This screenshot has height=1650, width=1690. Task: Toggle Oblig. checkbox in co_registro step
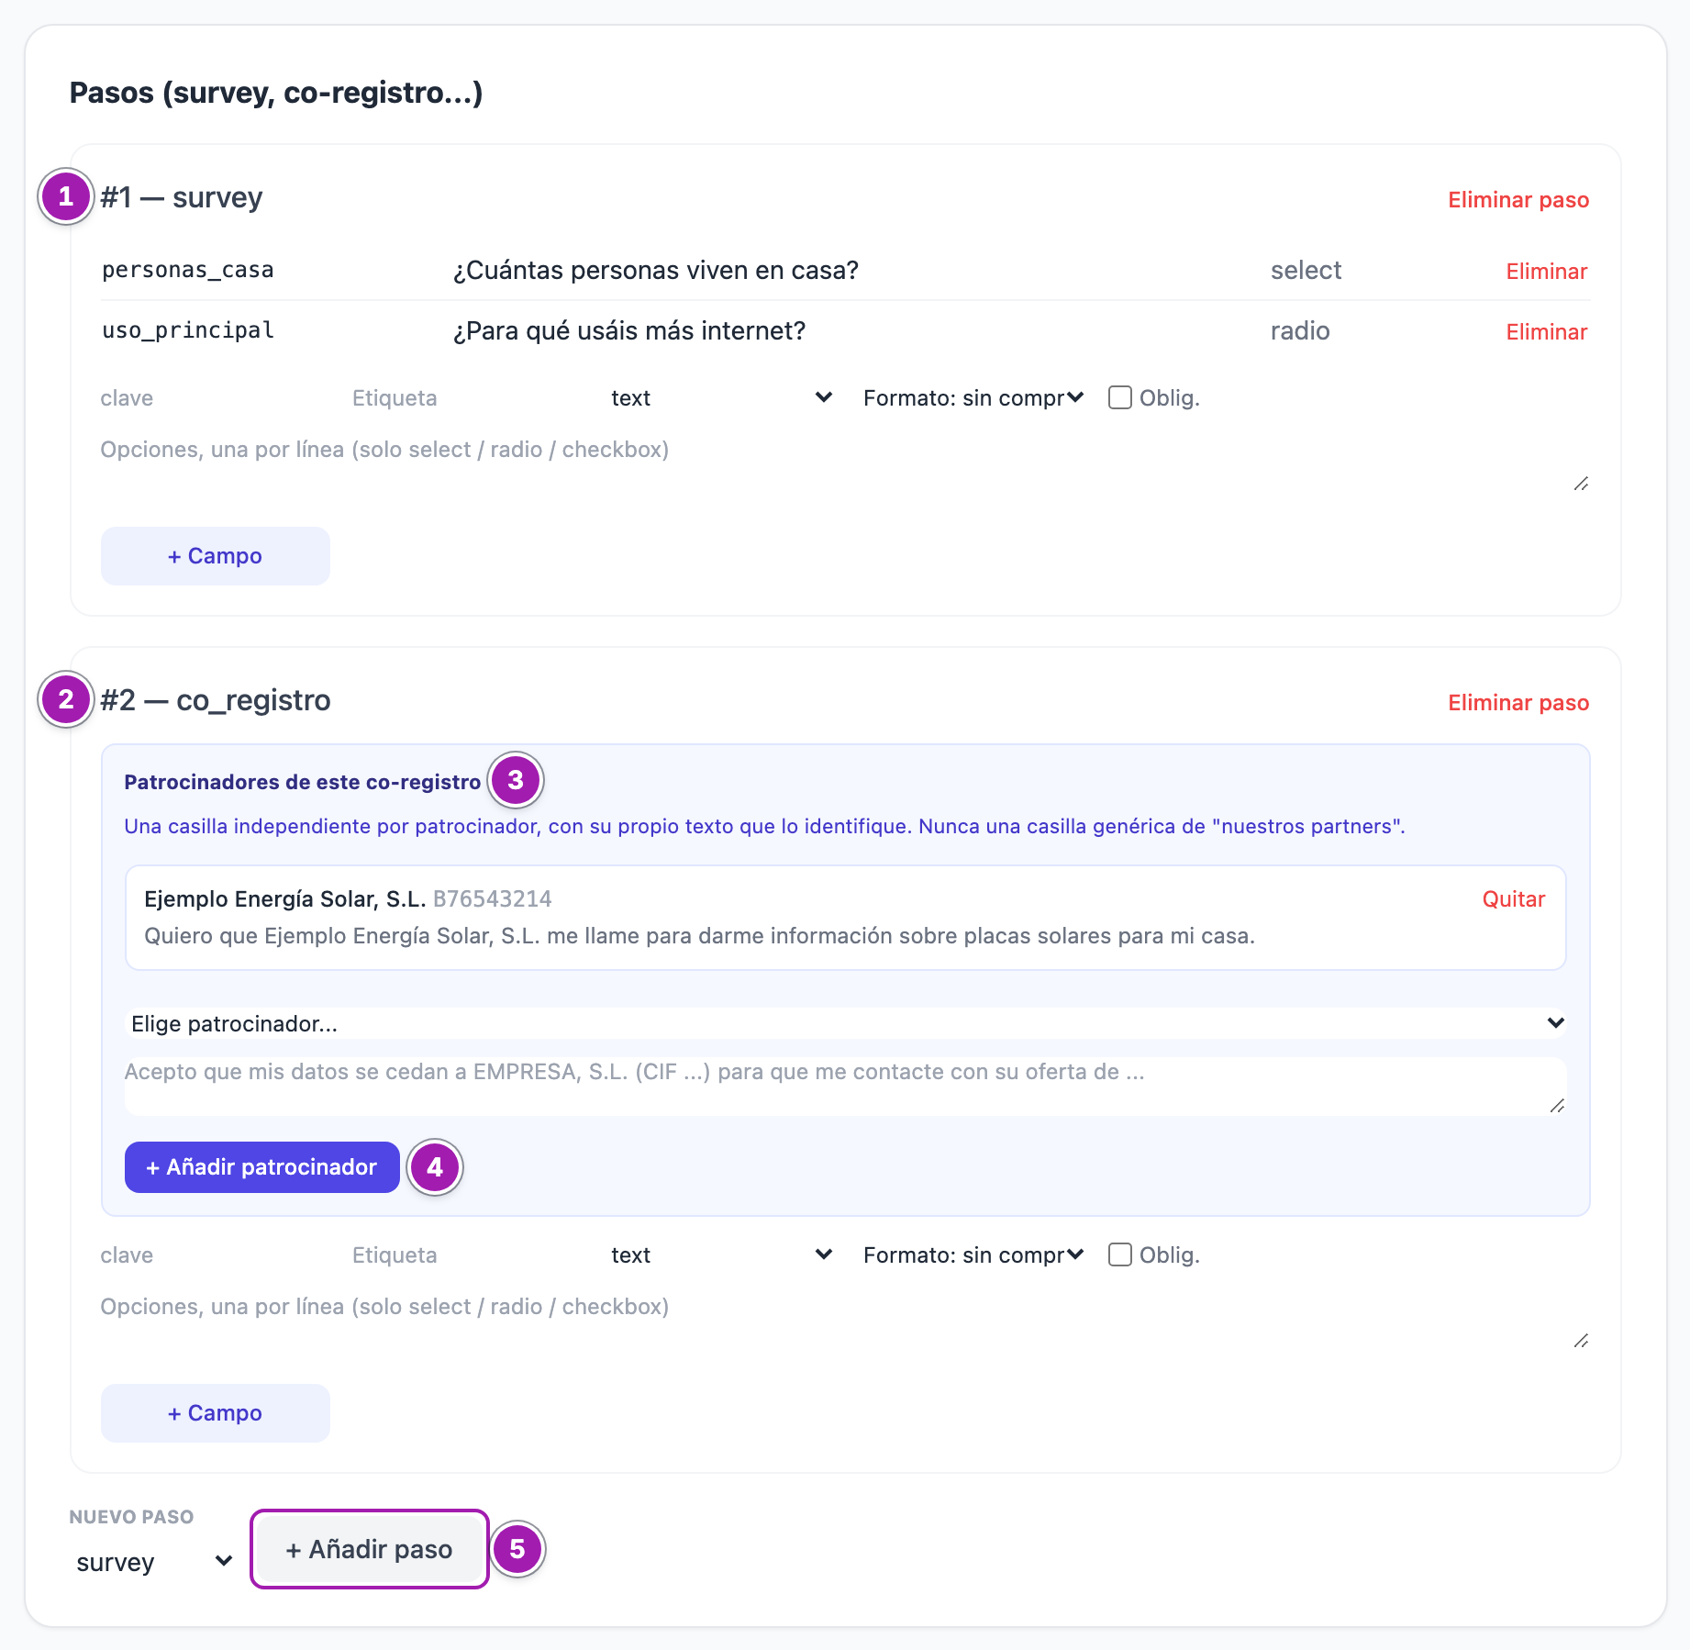[x=1119, y=1254]
